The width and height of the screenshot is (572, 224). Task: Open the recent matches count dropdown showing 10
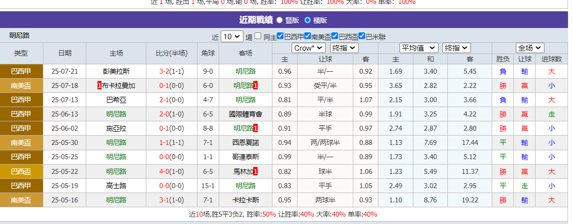(x=232, y=37)
